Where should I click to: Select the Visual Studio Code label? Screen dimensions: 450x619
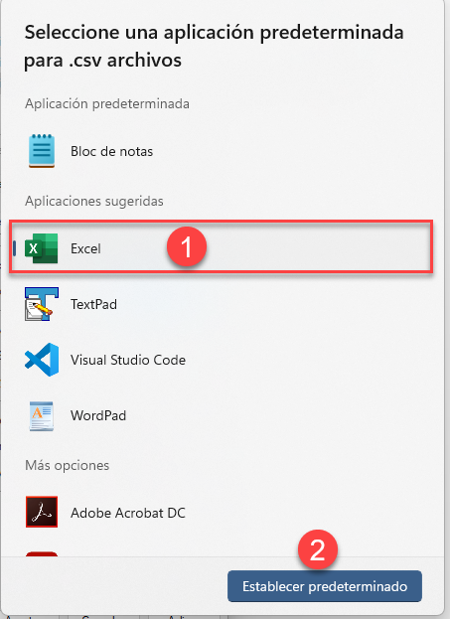coord(128,360)
